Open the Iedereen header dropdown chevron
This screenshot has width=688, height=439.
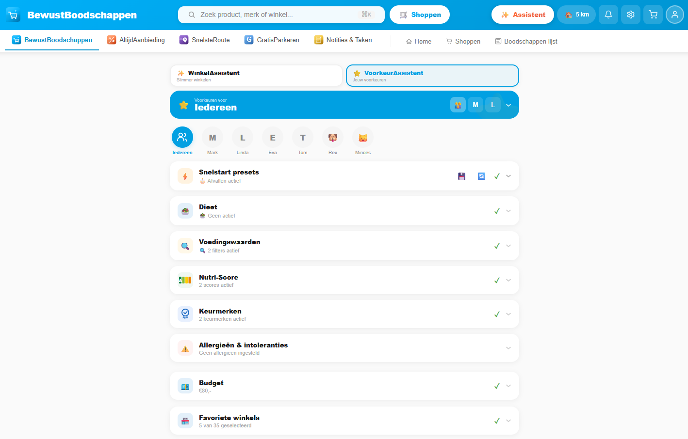pyautogui.click(x=508, y=105)
